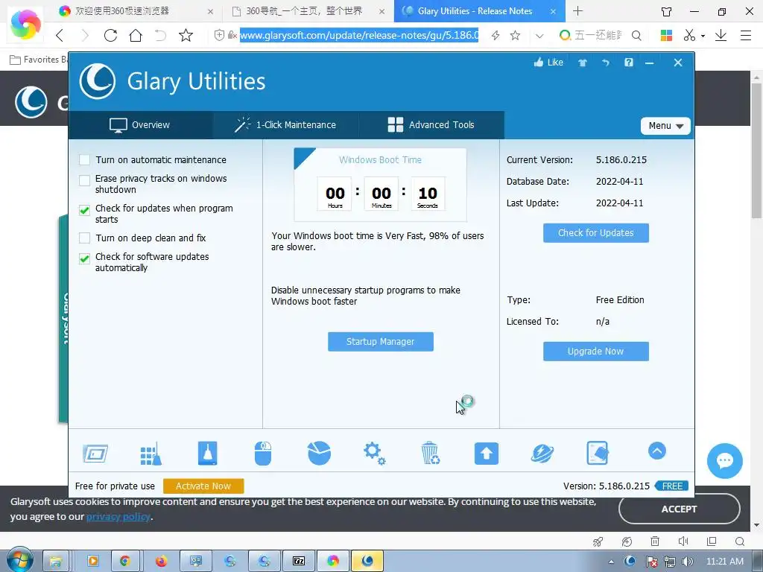Launch the Registry Cleaner broom-and-grid icon
Image resolution: width=763 pixels, height=572 pixels.
(x=151, y=454)
